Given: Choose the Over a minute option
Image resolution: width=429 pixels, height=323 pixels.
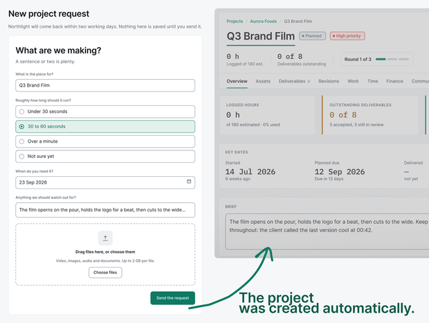Looking at the screenshot, I should (105, 141).
